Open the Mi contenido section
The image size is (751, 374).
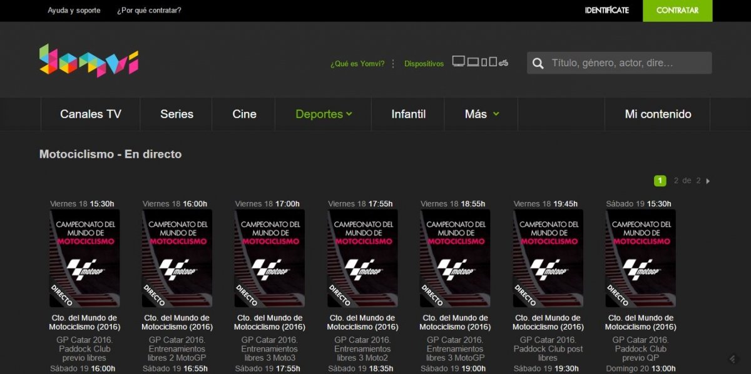(x=658, y=114)
